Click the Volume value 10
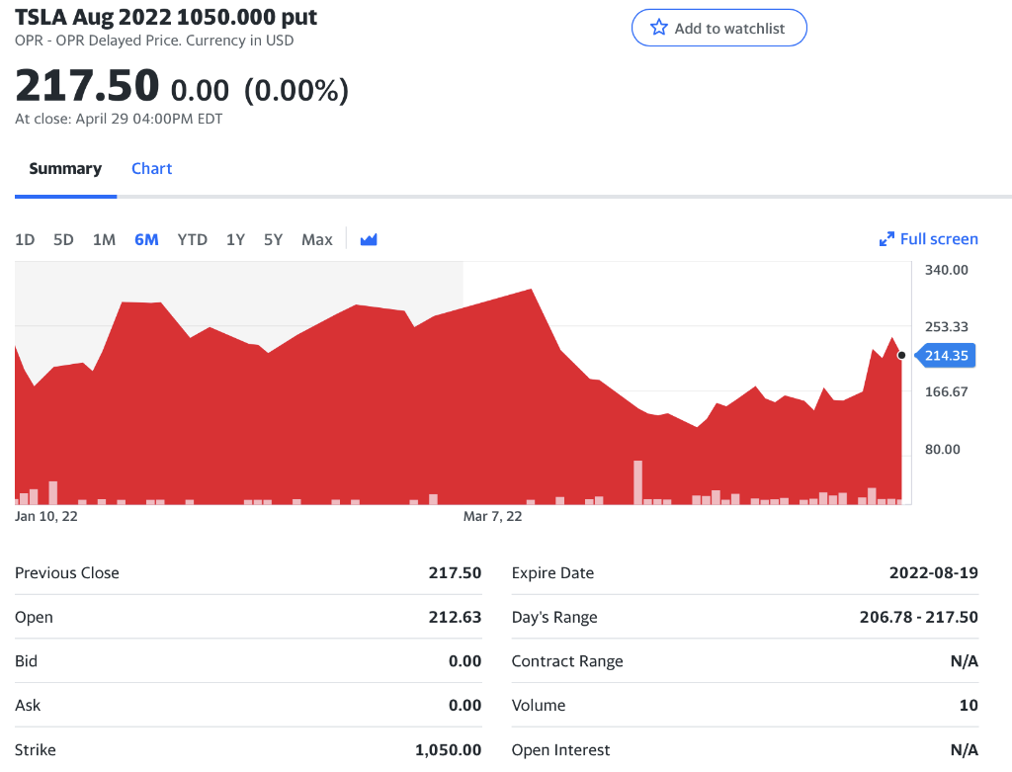1012x772 pixels. coord(969,705)
